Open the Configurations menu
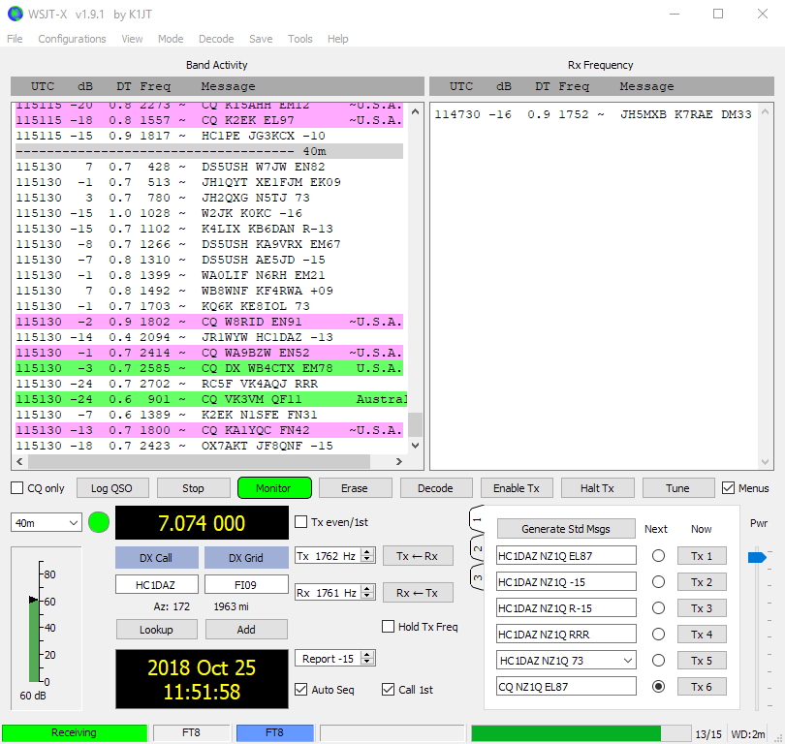Screen dimensions: 785x744 pyautogui.click(x=72, y=39)
